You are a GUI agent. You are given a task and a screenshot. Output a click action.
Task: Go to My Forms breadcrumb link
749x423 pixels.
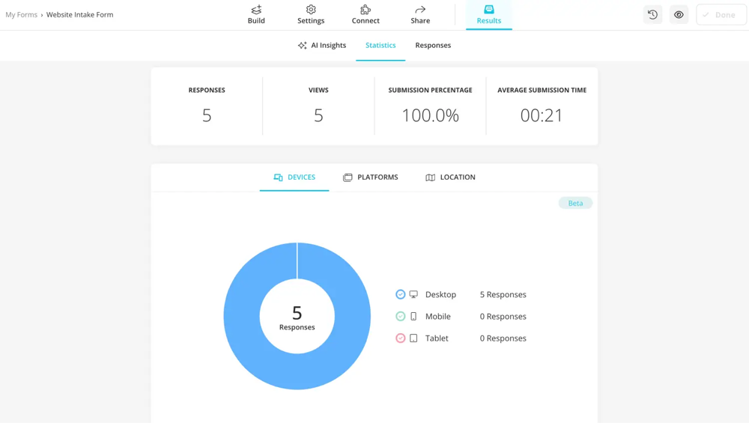pyautogui.click(x=21, y=15)
